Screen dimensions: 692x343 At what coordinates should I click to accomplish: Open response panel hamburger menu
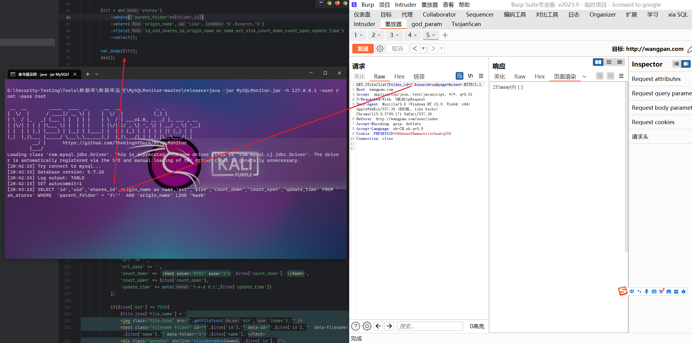(621, 76)
